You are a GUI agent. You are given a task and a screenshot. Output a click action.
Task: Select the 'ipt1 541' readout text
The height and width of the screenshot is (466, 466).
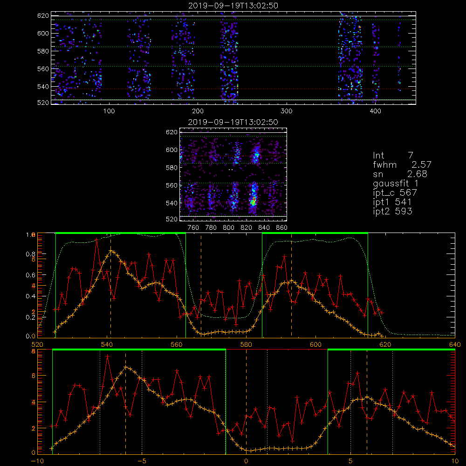click(x=392, y=202)
